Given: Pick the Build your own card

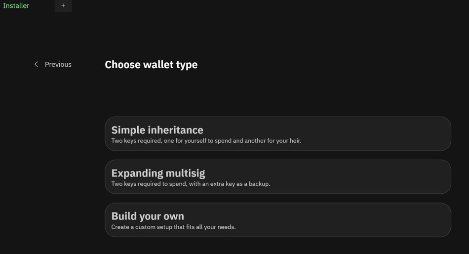Looking at the screenshot, I should click(277, 219).
